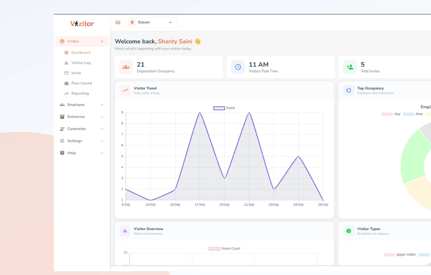Screen dimensions: 431x275
Task: Click the Reporting chart icon
Action: point(66,93)
